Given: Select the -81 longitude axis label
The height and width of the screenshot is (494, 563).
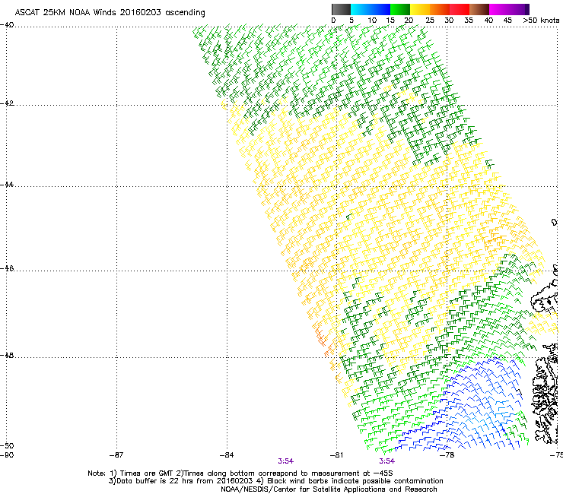Looking at the screenshot, I should pos(336,455).
